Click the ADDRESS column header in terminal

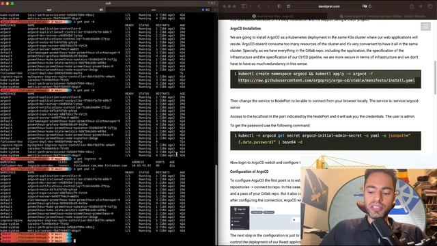138,162
